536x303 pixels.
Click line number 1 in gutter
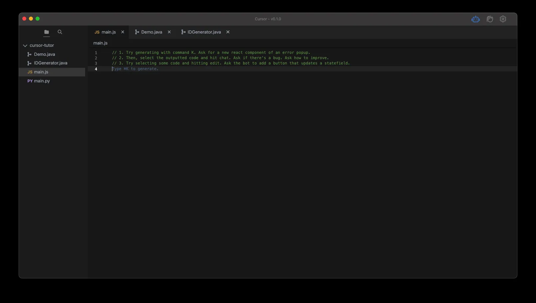[96, 53]
